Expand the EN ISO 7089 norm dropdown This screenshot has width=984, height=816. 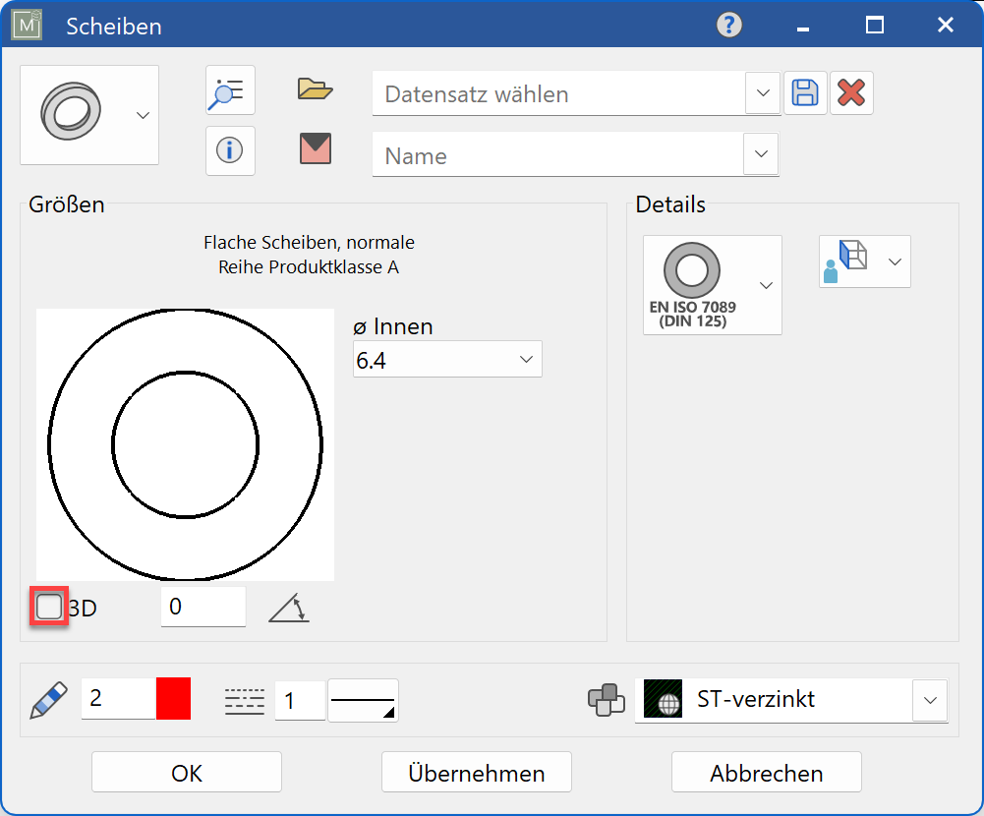pyautogui.click(x=765, y=285)
